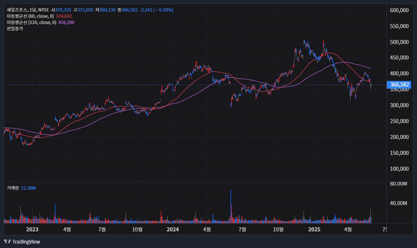417x248 pixels.
Task: Click the current price tag 366,582
Action: pyautogui.click(x=399, y=85)
